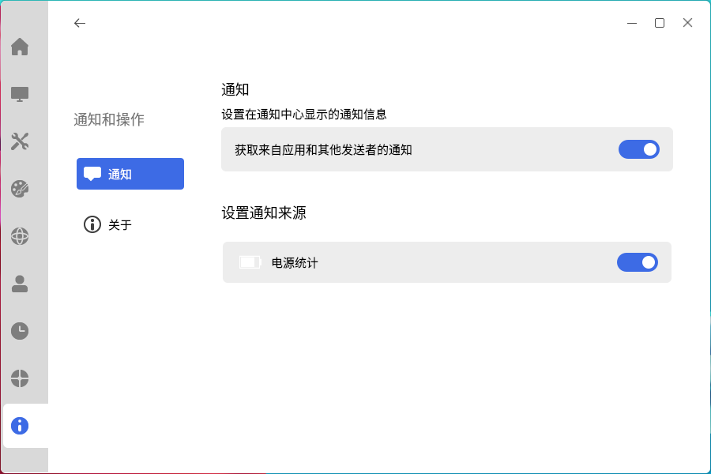Open the Home settings page
The width and height of the screenshot is (711, 474).
click(19, 47)
